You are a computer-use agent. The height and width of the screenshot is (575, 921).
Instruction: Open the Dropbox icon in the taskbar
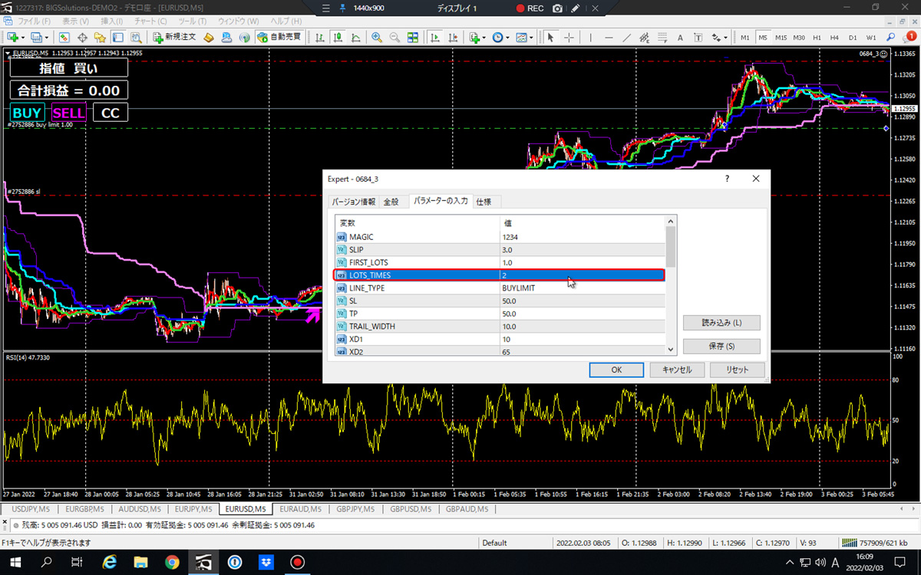(x=267, y=563)
